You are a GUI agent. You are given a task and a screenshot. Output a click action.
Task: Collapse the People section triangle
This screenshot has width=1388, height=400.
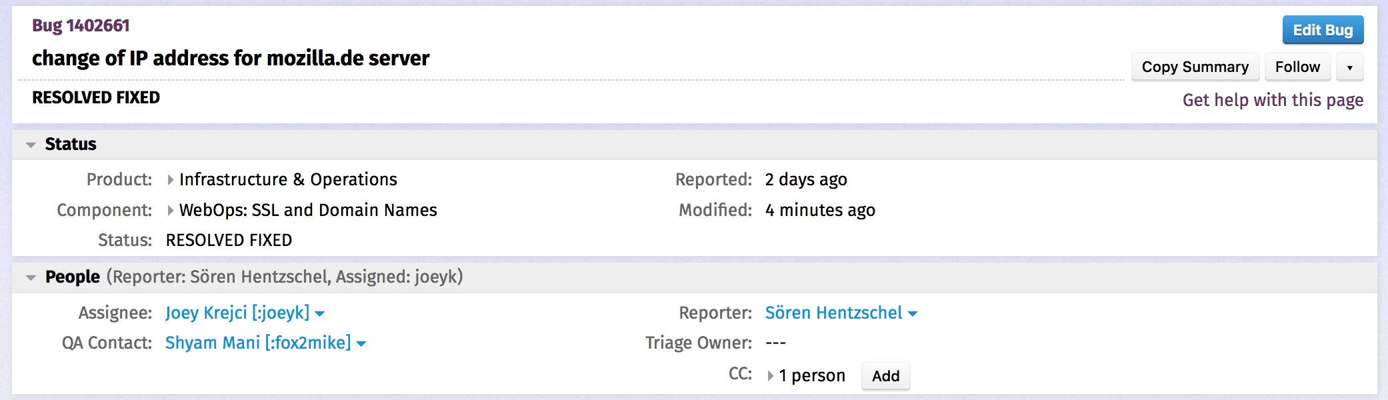(31, 277)
